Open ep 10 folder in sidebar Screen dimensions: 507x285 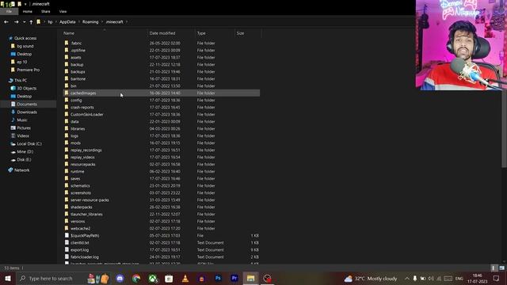22,62
